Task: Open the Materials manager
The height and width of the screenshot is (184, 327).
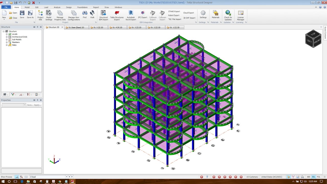Action: [215, 15]
